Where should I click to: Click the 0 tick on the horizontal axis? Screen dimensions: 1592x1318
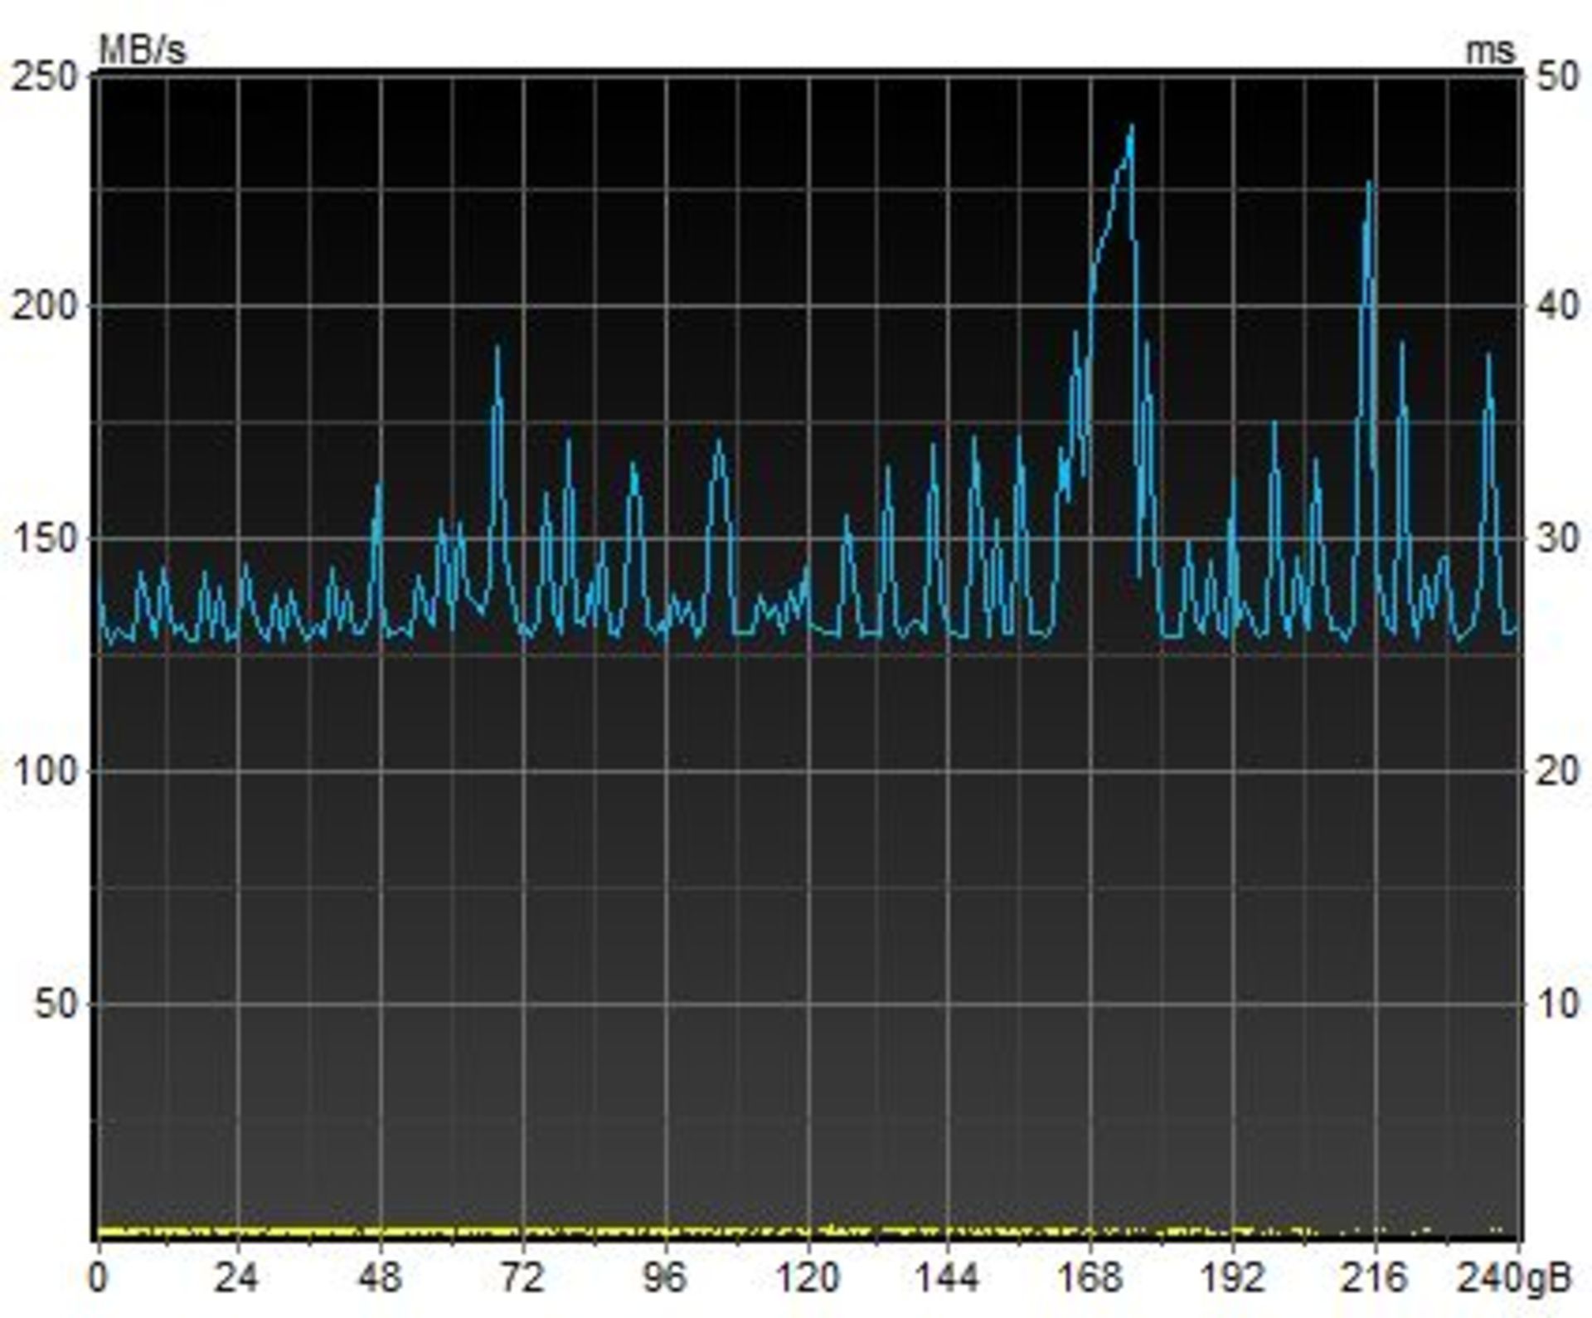tap(98, 1277)
